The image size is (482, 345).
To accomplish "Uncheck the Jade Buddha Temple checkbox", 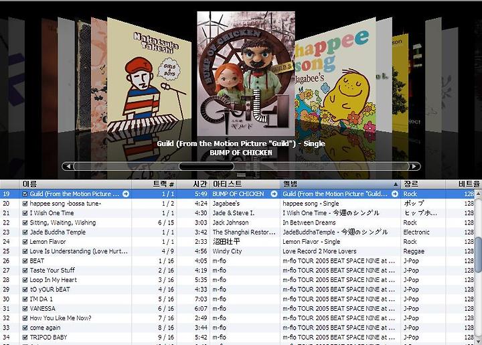I will point(25,232).
